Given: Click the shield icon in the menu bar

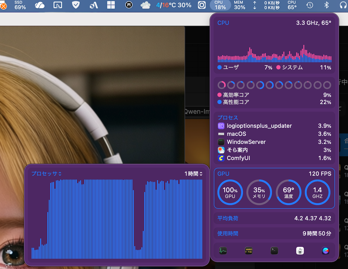Looking at the screenshot, I should 76,5.
